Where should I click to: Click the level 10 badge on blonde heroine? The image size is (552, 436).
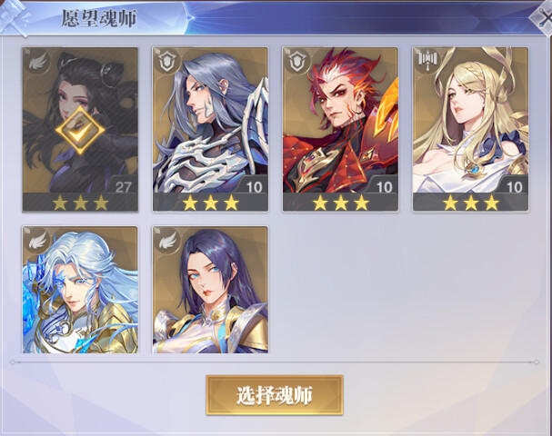[514, 187]
